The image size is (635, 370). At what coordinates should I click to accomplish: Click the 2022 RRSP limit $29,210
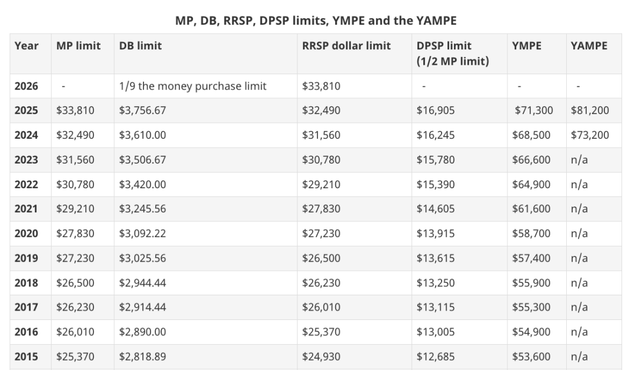321,185
